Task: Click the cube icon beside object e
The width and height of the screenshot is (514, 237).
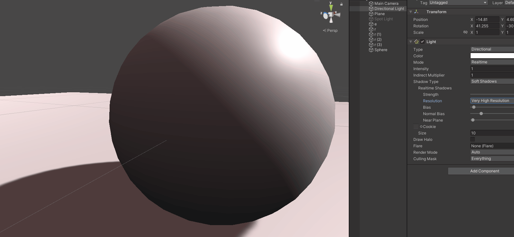Action: (371, 24)
